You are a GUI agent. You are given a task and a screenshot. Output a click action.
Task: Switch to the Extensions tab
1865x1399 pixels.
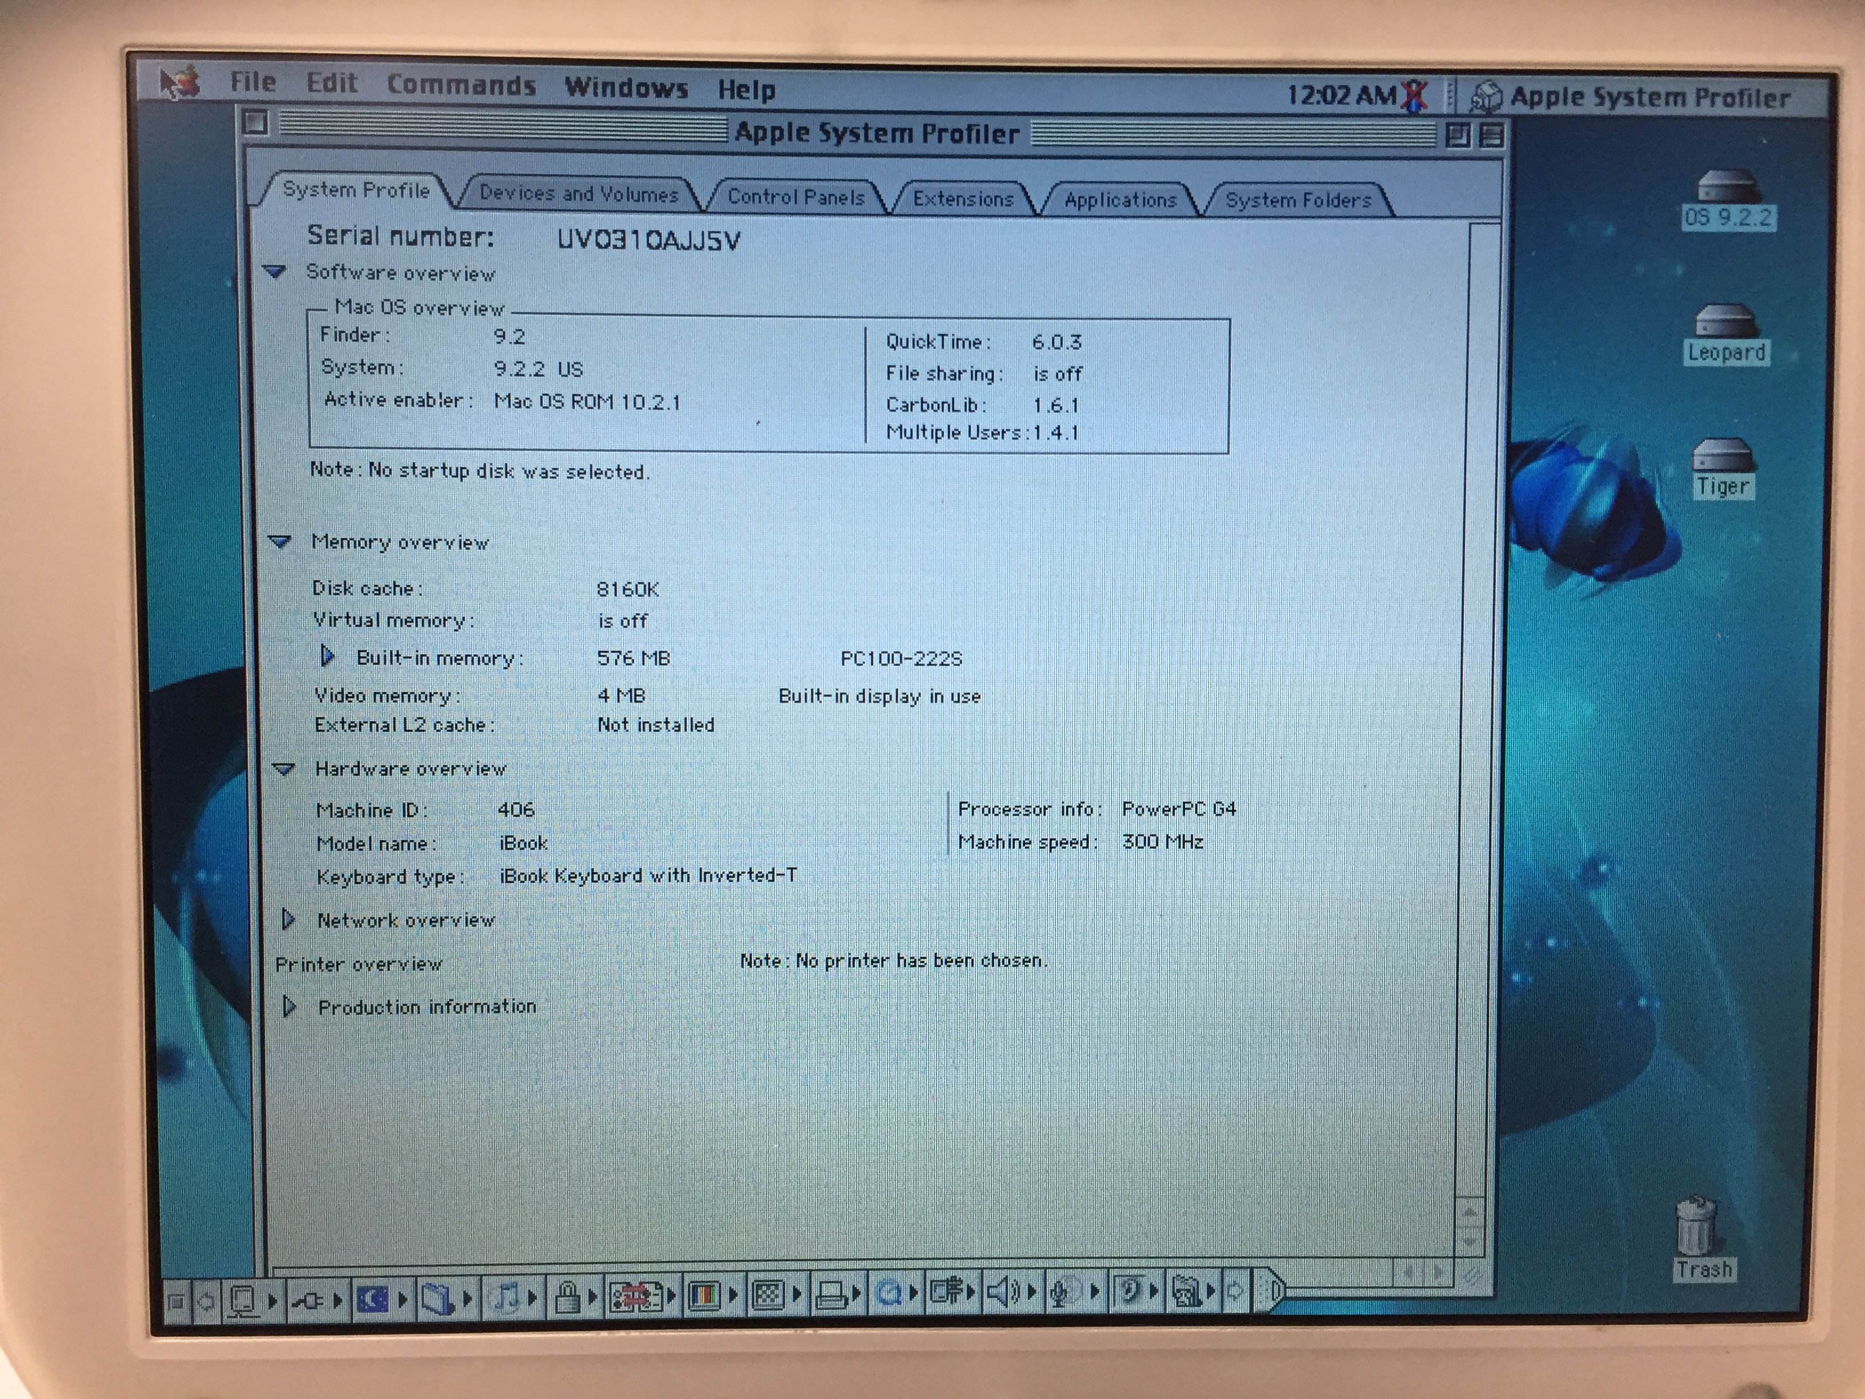pos(963,199)
